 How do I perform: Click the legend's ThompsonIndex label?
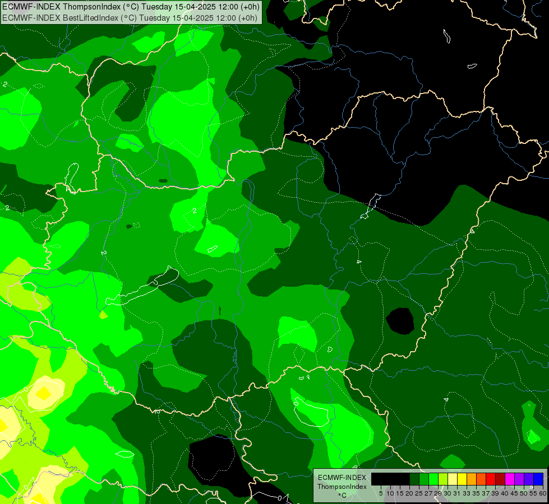[342, 487]
